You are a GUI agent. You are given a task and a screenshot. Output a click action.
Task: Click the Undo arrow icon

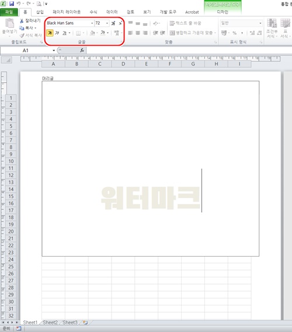[x=19, y=4]
